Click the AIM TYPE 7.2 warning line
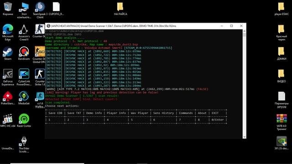This screenshot has width=292, height=164. click(127, 89)
